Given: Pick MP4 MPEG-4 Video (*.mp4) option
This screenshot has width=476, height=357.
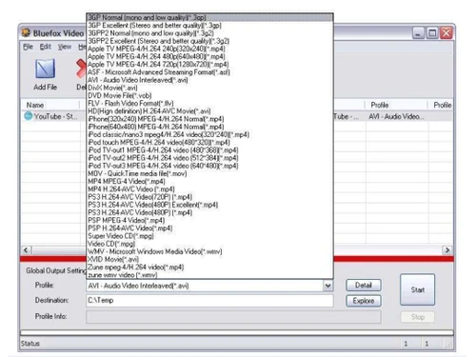Looking at the screenshot, I should (x=209, y=181).
